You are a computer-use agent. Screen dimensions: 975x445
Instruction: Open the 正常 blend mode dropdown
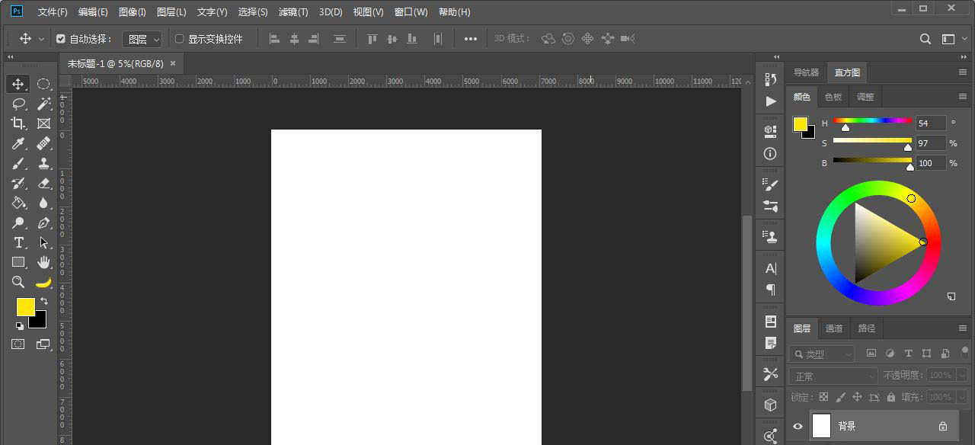click(834, 376)
